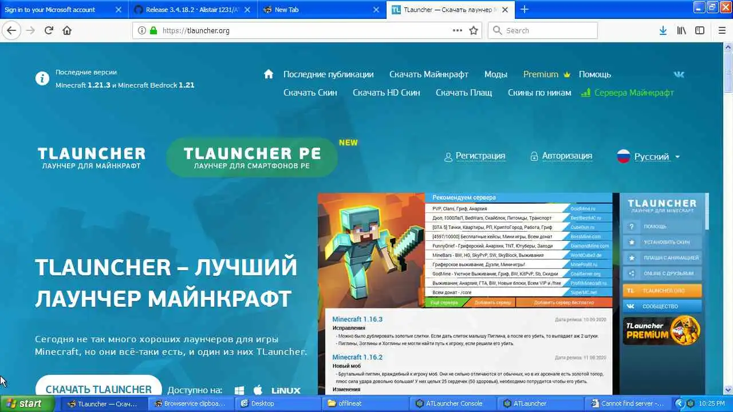733x412 pixels.
Task: Click the crown icon beside Premium
Action: click(x=567, y=74)
